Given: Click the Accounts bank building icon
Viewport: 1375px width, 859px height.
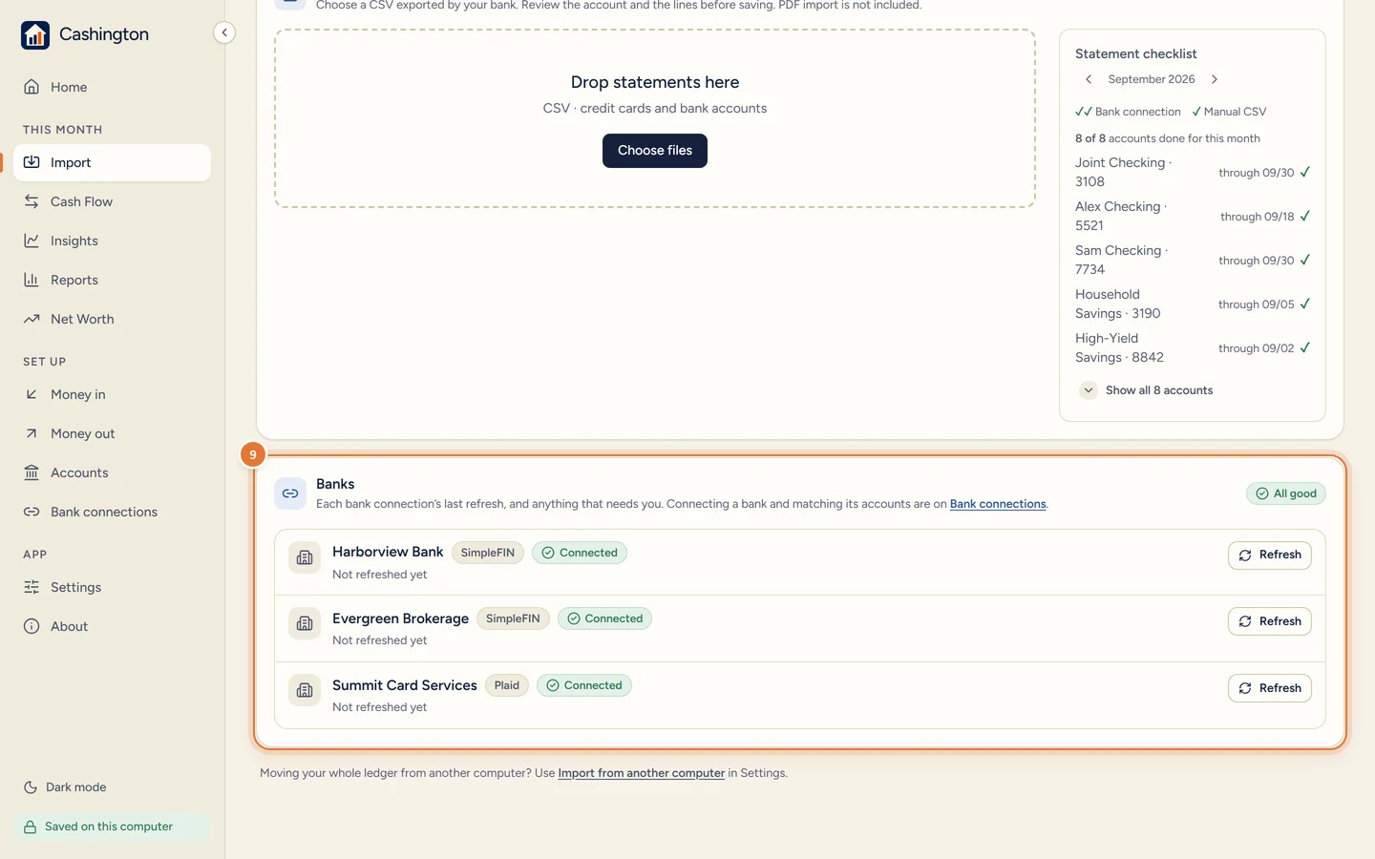Looking at the screenshot, I should [32, 472].
